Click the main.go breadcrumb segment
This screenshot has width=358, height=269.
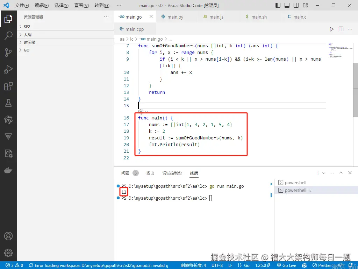(x=152, y=39)
